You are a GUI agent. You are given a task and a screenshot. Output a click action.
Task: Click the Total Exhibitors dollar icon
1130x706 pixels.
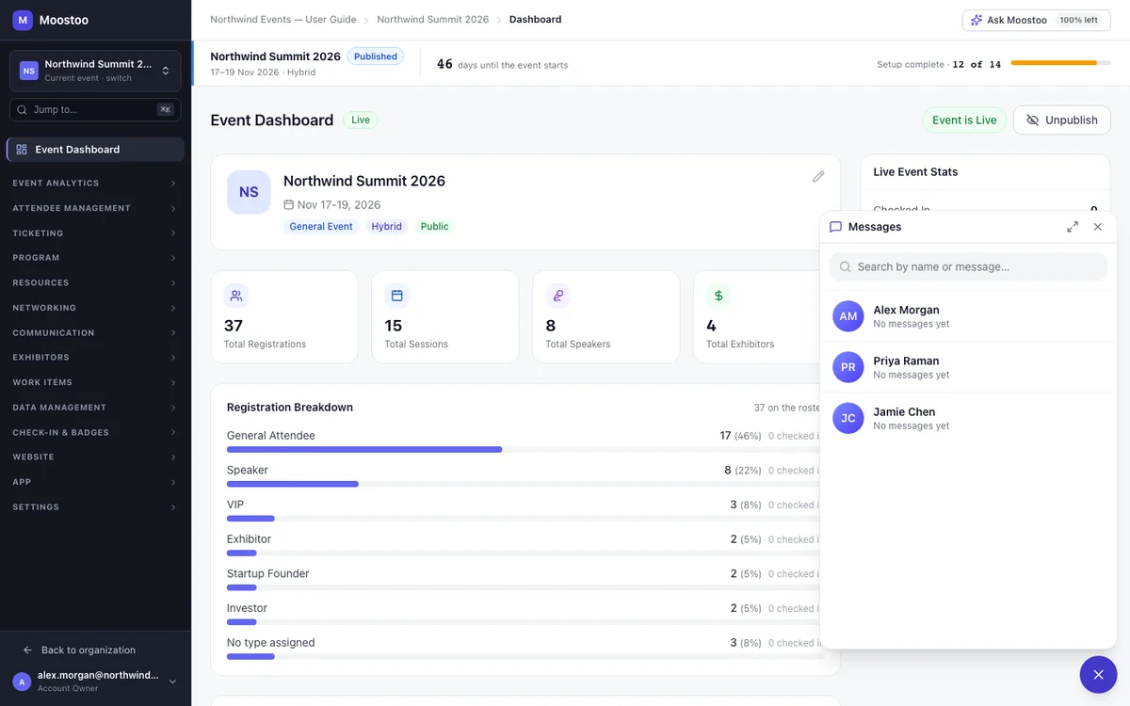[x=718, y=296]
